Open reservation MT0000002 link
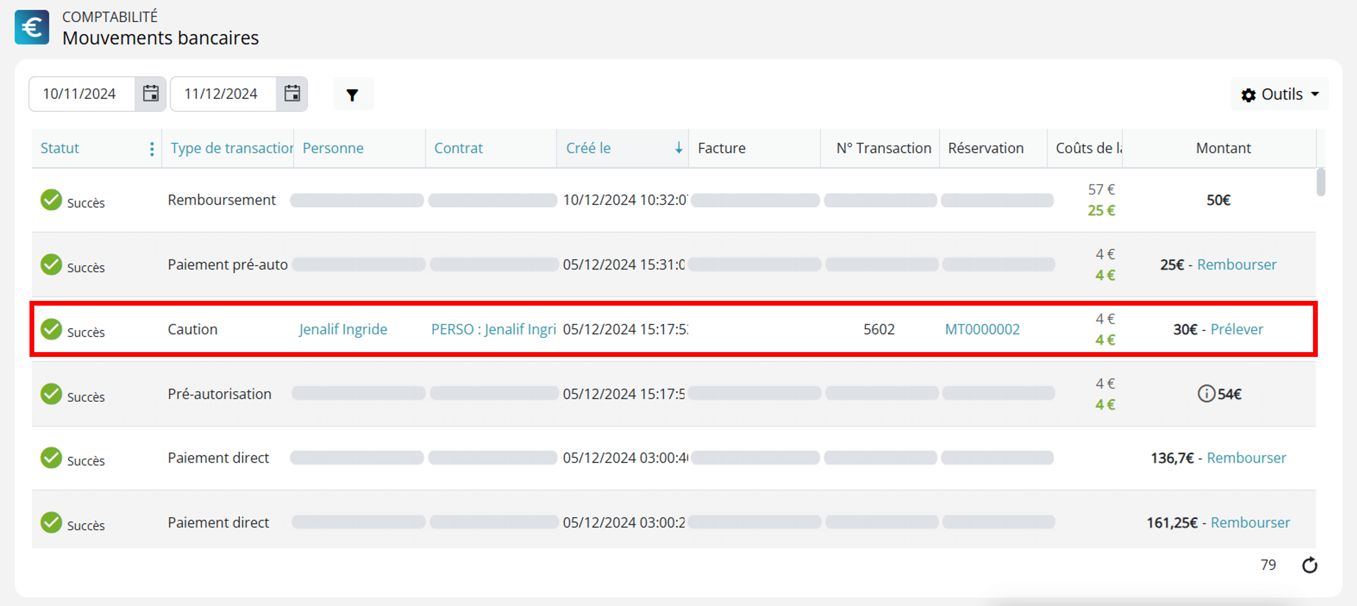Screen dimensions: 1357x606 pyautogui.click(x=982, y=329)
